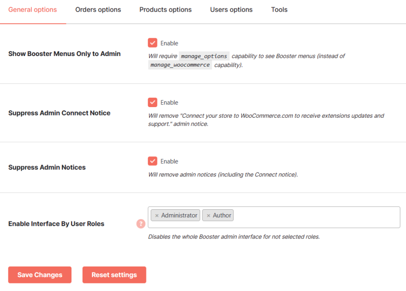The image size is (406, 291).
Task: Click the manage_options code snippet
Action: pyautogui.click(x=204, y=56)
